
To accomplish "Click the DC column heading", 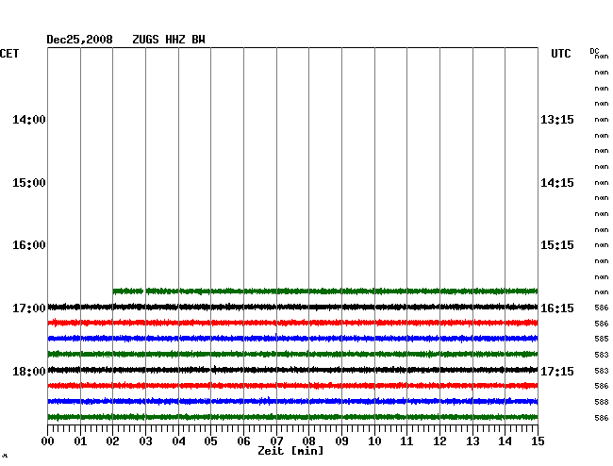I will pyautogui.click(x=594, y=51).
